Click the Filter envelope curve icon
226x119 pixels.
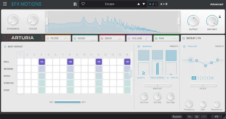(x=66, y=38)
